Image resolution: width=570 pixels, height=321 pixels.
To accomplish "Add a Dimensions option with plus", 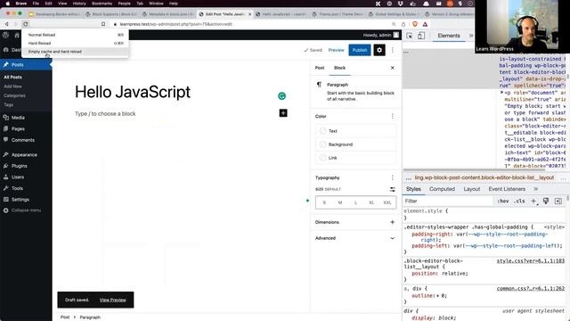I will pyautogui.click(x=392, y=222).
